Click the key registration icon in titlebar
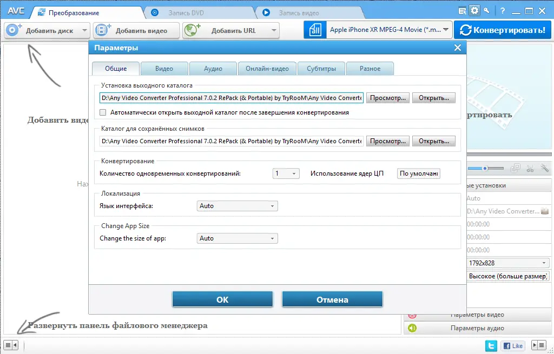The image size is (554, 354). (486, 10)
